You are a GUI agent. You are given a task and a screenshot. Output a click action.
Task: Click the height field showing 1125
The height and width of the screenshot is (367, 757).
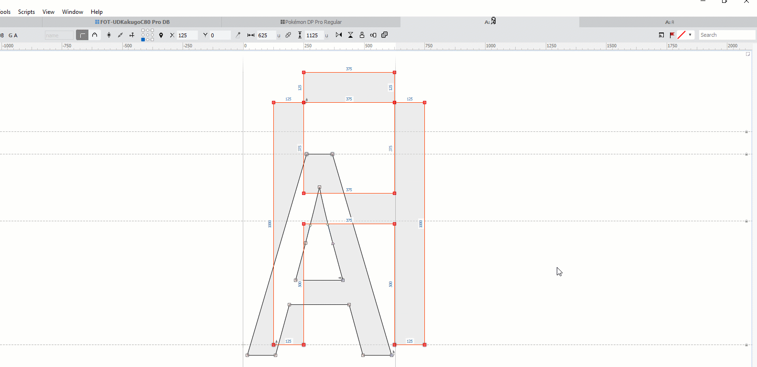pyautogui.click(x=314, y=35)
